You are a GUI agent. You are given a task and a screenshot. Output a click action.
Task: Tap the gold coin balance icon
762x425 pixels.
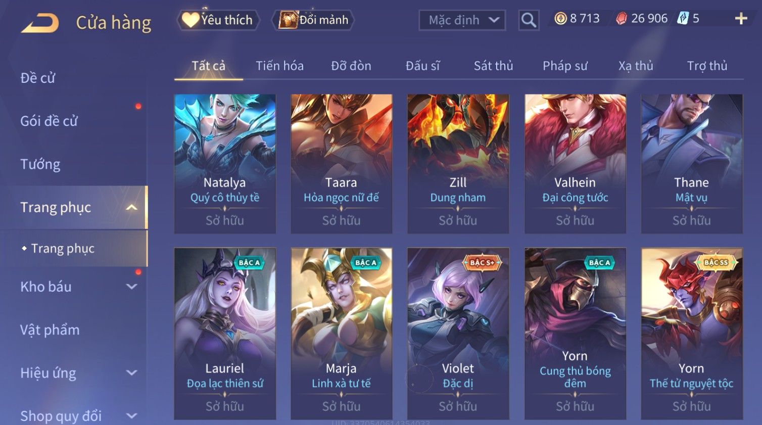pyautogui.click(x=560, y=19)
